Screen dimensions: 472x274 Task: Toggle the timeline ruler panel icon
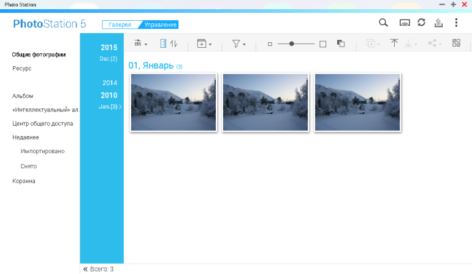[x=163, y=44]
